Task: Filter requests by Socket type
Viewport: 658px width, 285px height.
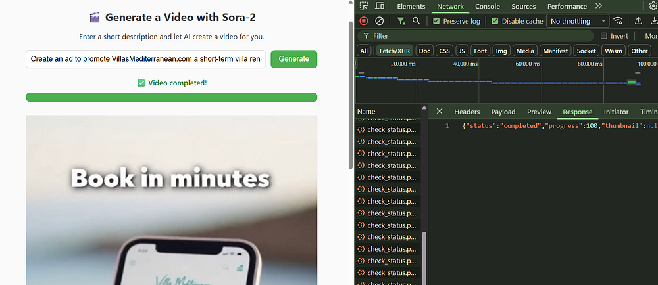Action: (x=586, y=51)
